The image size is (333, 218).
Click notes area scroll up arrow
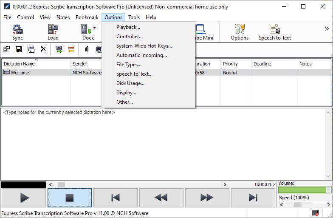click(x=328, y=113)
